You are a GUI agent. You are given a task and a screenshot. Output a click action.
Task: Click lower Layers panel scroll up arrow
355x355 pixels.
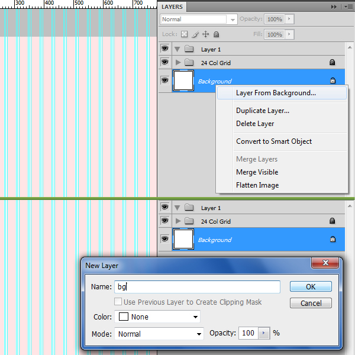point(350,206)
